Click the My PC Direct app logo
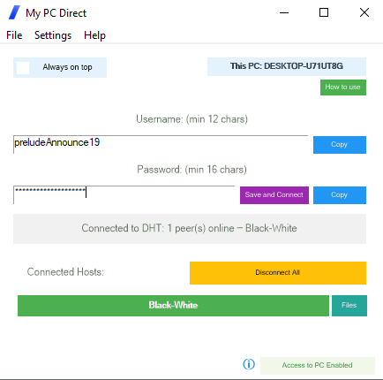 point(14,12)
